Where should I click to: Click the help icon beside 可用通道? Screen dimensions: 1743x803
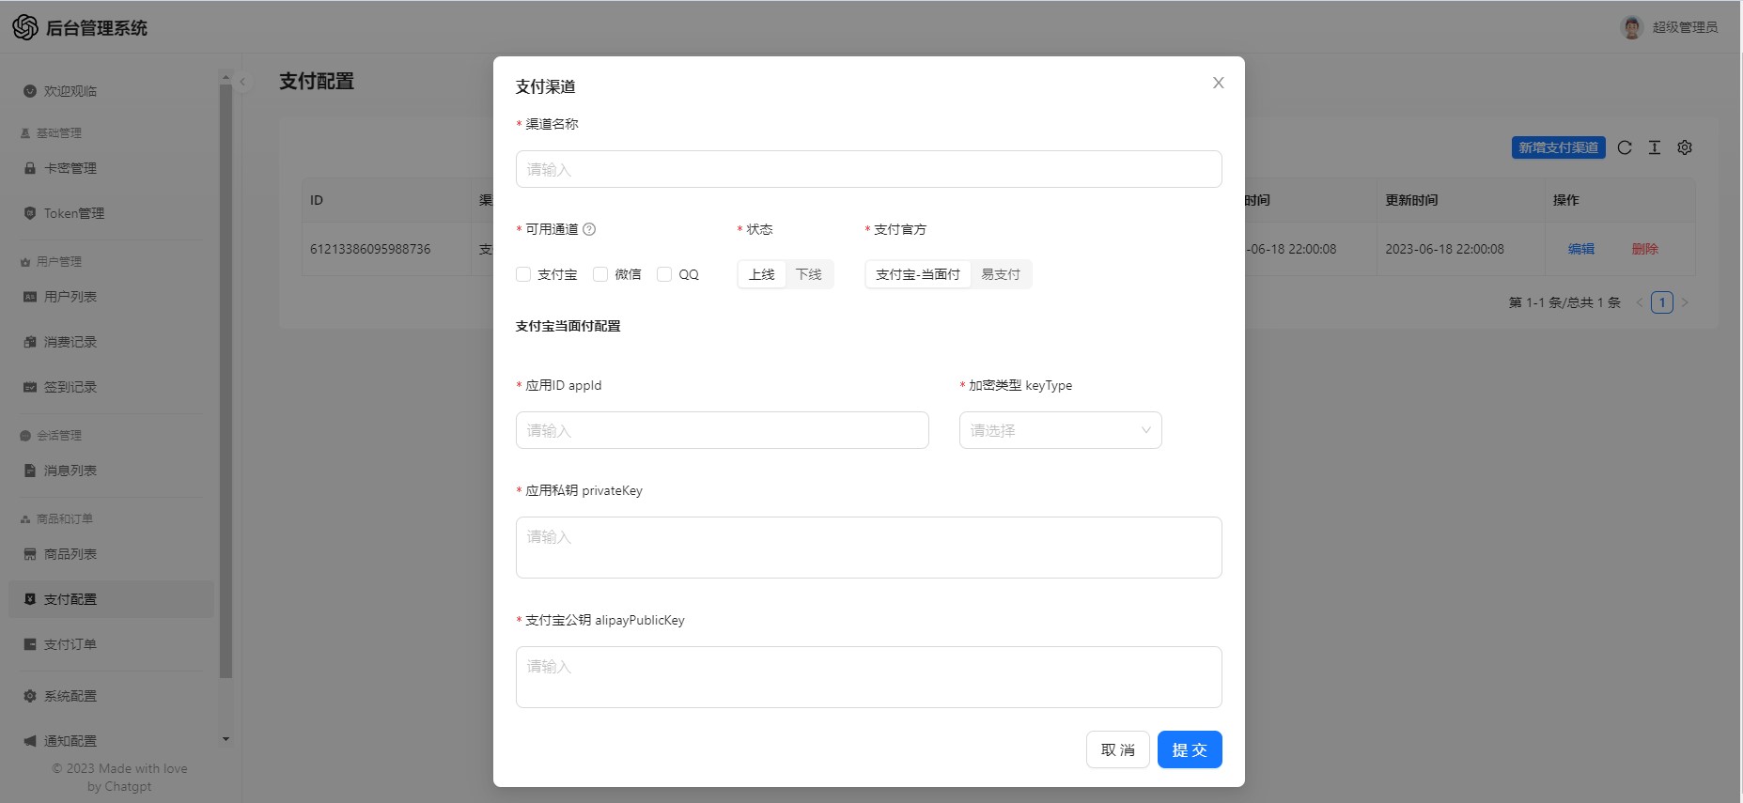[589, 229]
